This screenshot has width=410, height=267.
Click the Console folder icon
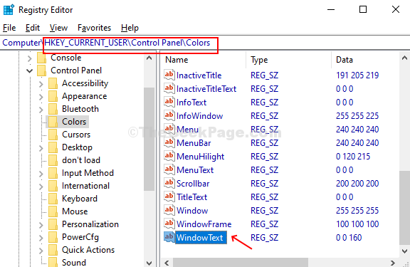(x=42, y=58)
